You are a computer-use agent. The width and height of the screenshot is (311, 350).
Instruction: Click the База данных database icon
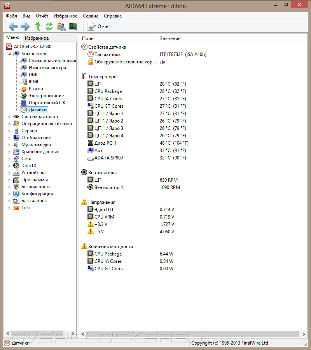coord(16,201)
